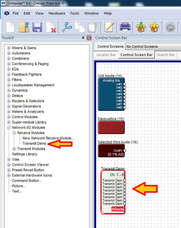Image resolution: width=181 pixels, height=228 pixels.
Task: Click the Paste clipboard icon
Action: pos(93,27)
